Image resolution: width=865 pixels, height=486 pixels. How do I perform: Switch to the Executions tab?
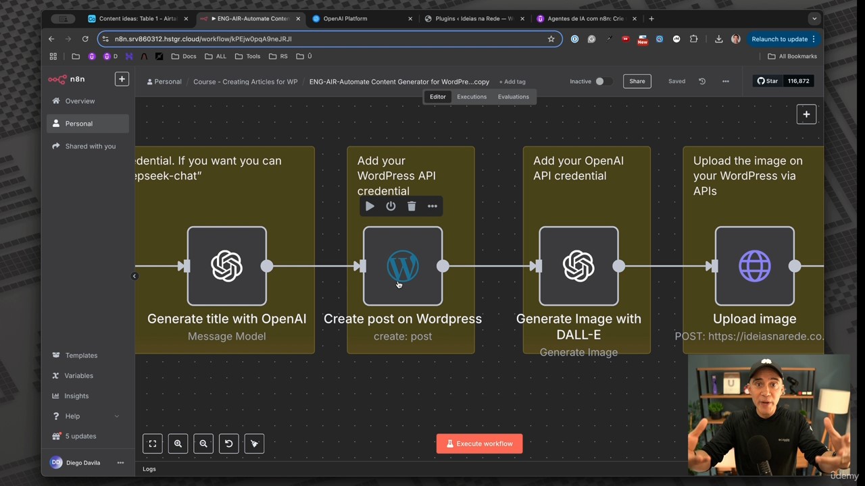(472, 97)
